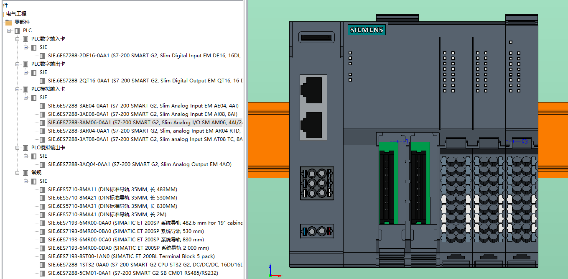Image resolution: width=568 pixels, height=279 pixels.
Task: Select the 电气工程 heading
Action: 16,14
